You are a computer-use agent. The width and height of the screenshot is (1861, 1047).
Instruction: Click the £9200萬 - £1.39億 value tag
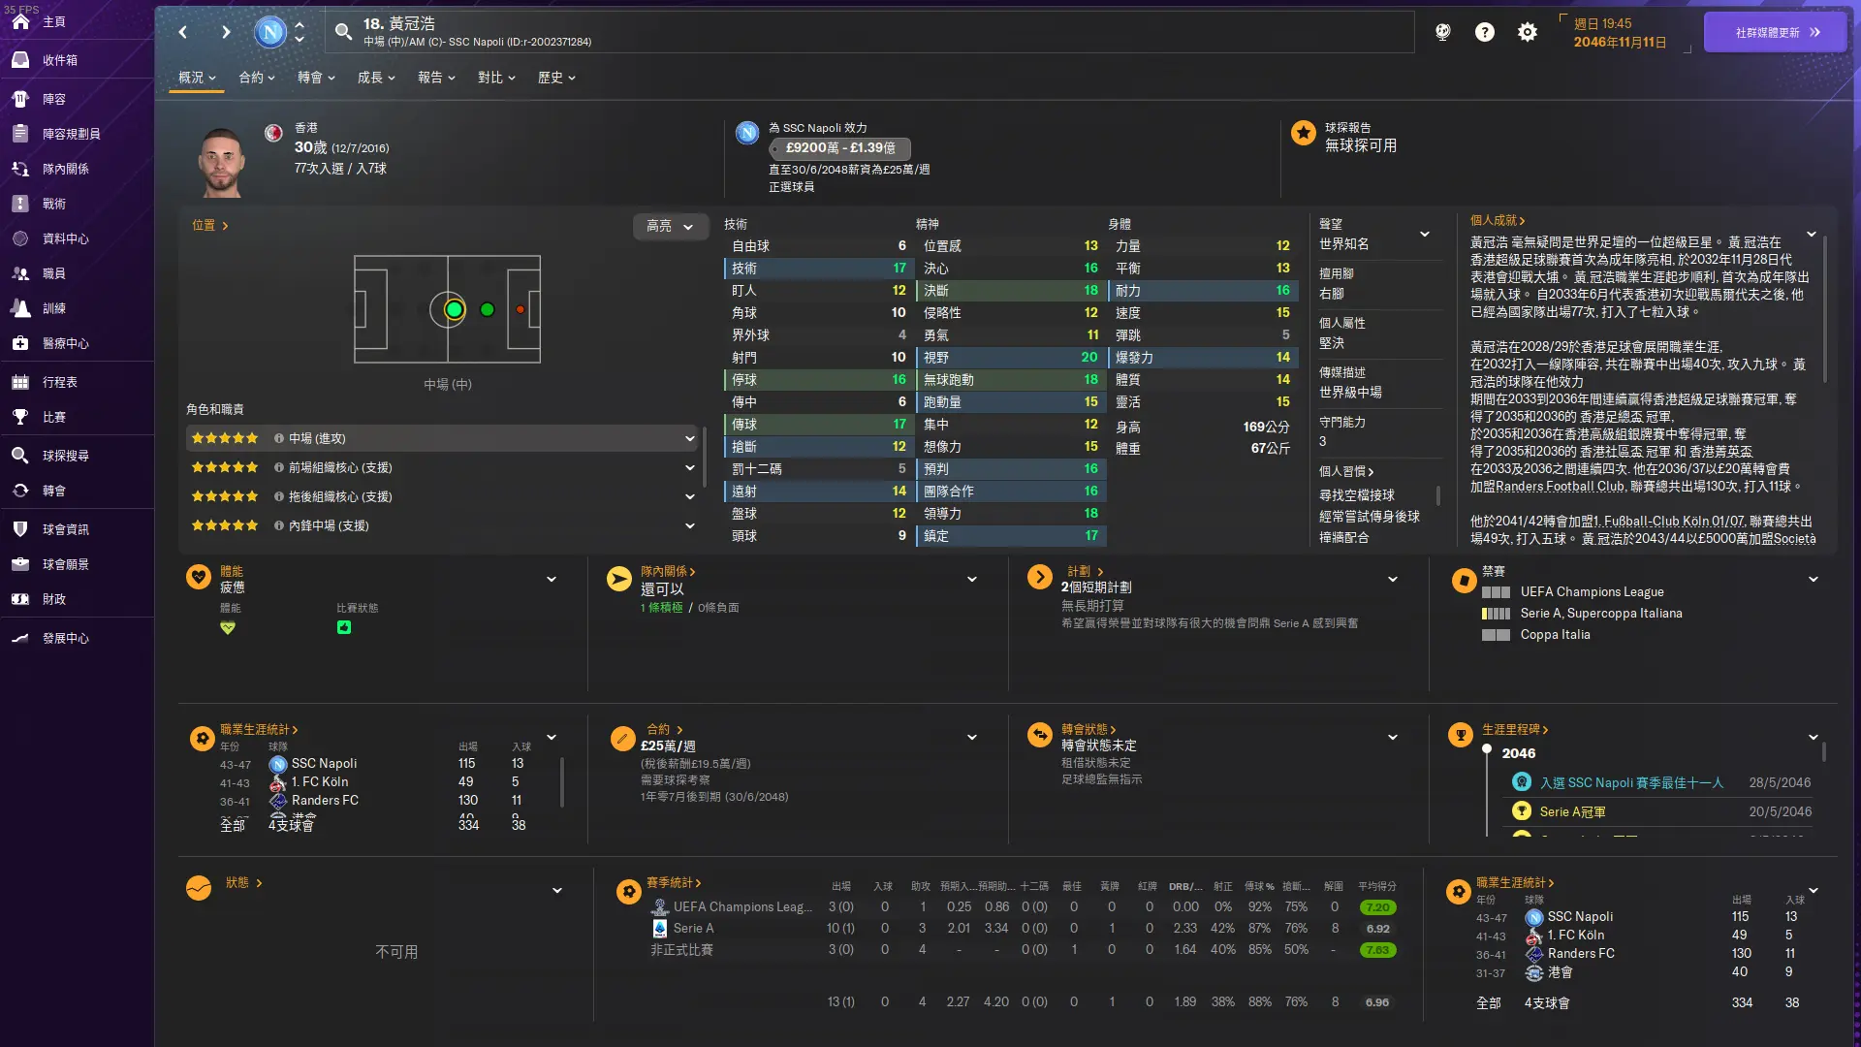839,148
